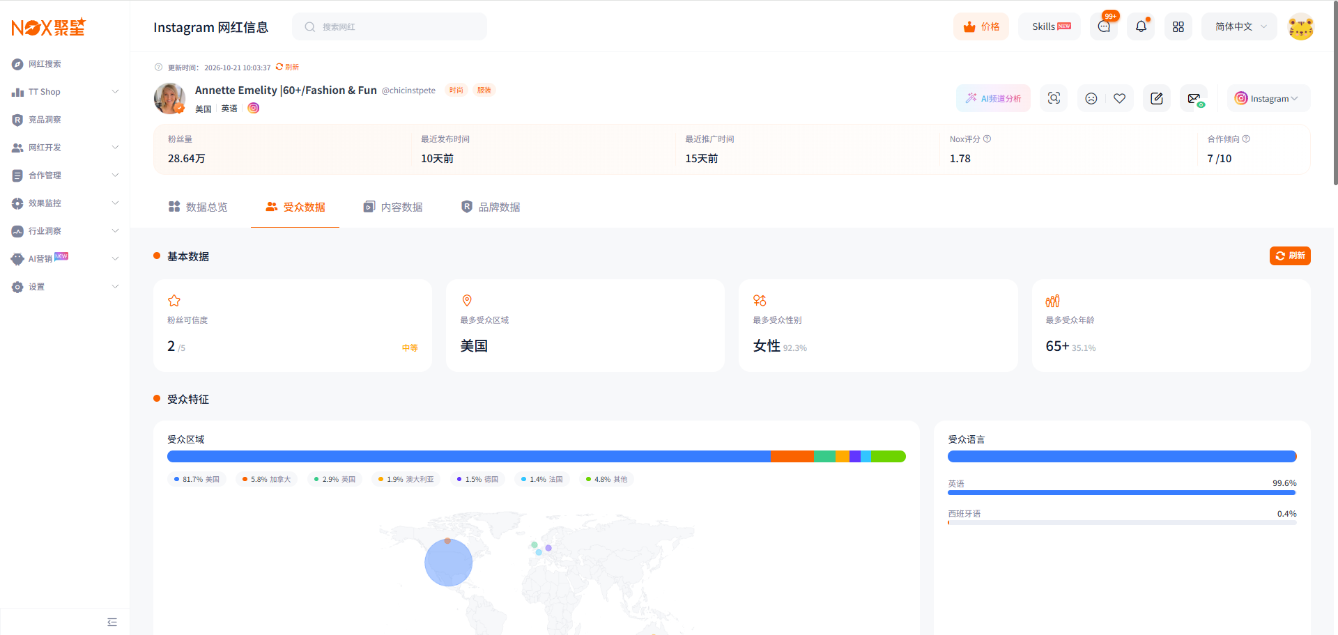Switch to the 品牌数据 tab
This screenshot has width=1338, height=635.
coord(491,207)
